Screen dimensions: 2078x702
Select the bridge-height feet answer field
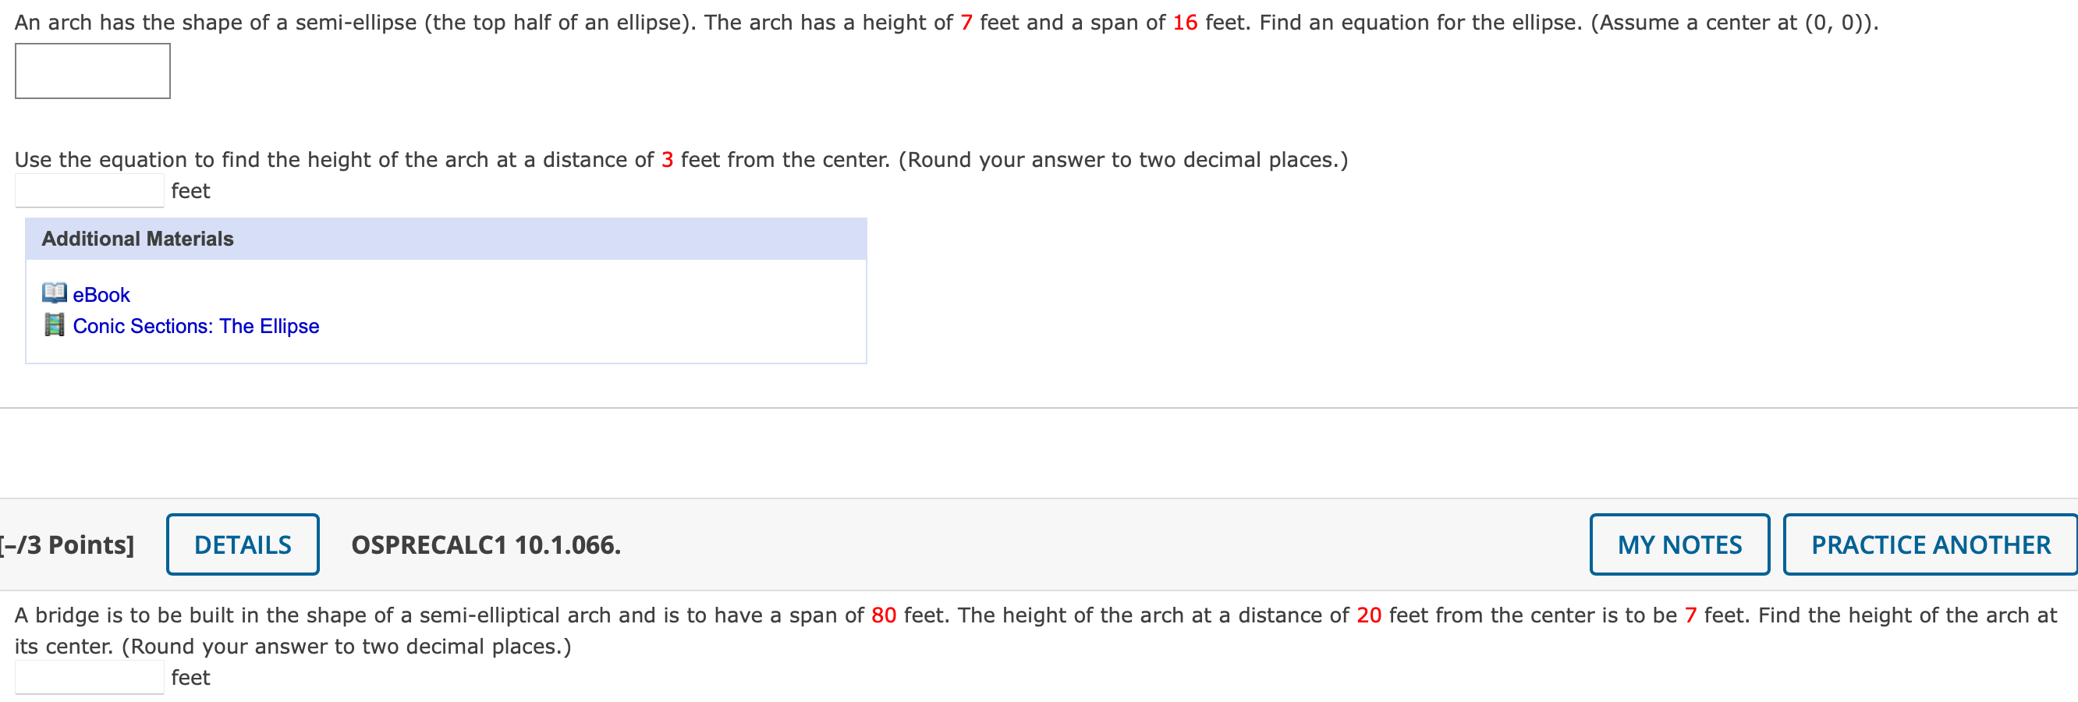pyautogui.click(x=90, y=676)
